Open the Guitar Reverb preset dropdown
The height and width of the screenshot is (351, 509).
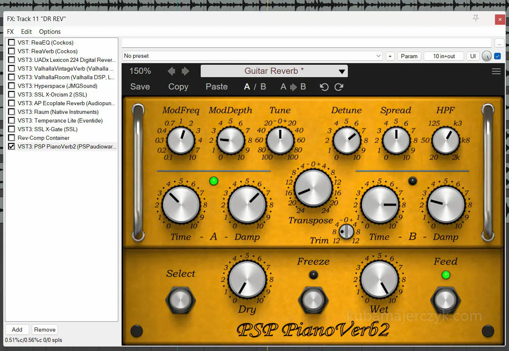[274, 71]
